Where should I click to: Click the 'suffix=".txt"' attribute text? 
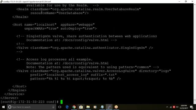pyautogui.click(x=104, y=75)
